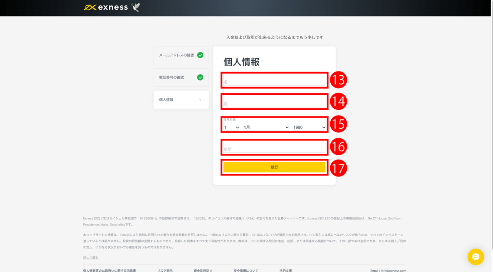Click the chevron arrow on the 個人情報 step

(200, 100)
